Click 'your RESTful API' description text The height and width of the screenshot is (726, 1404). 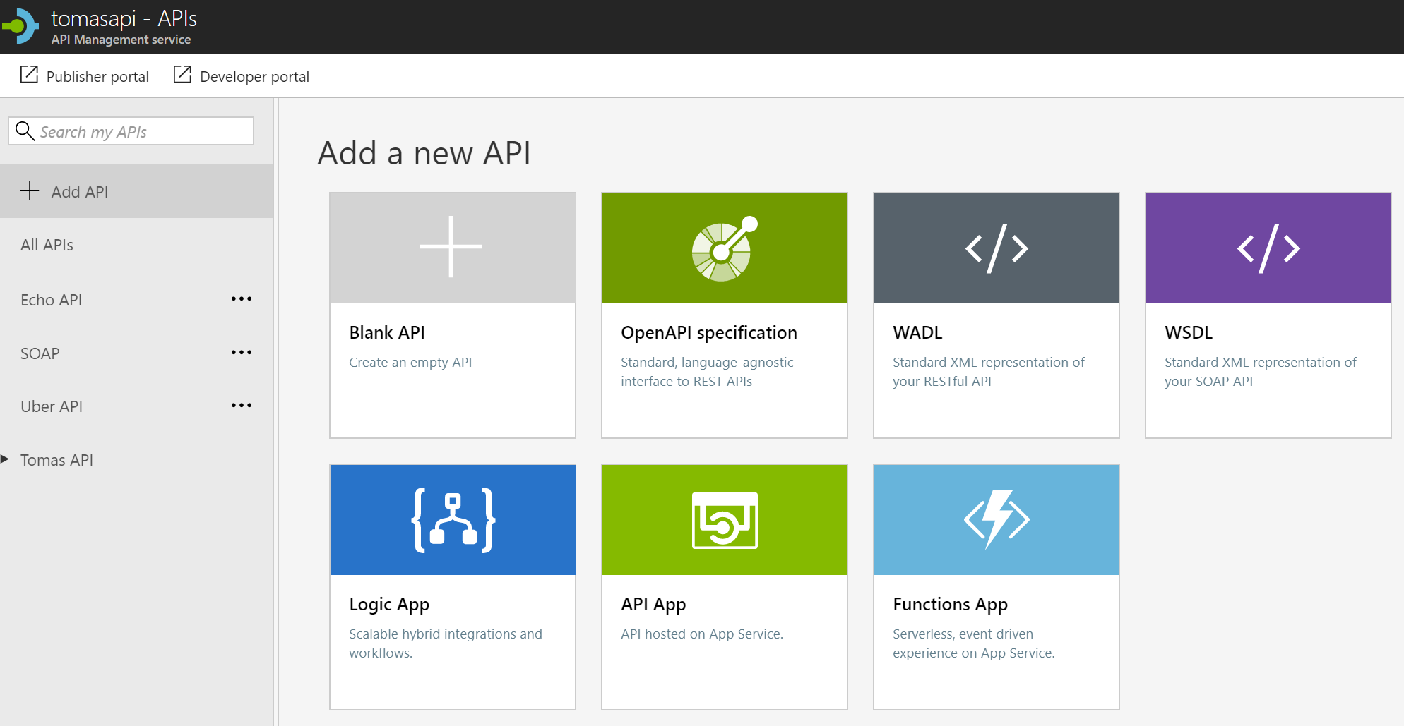click(941, 382)
